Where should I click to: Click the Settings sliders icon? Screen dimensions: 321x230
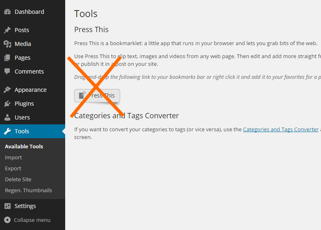coord(7,206)
